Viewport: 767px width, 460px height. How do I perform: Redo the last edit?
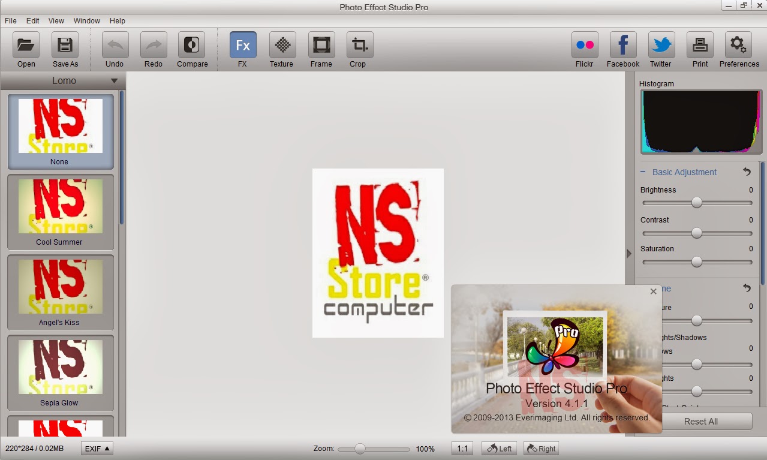pos(154,45)
